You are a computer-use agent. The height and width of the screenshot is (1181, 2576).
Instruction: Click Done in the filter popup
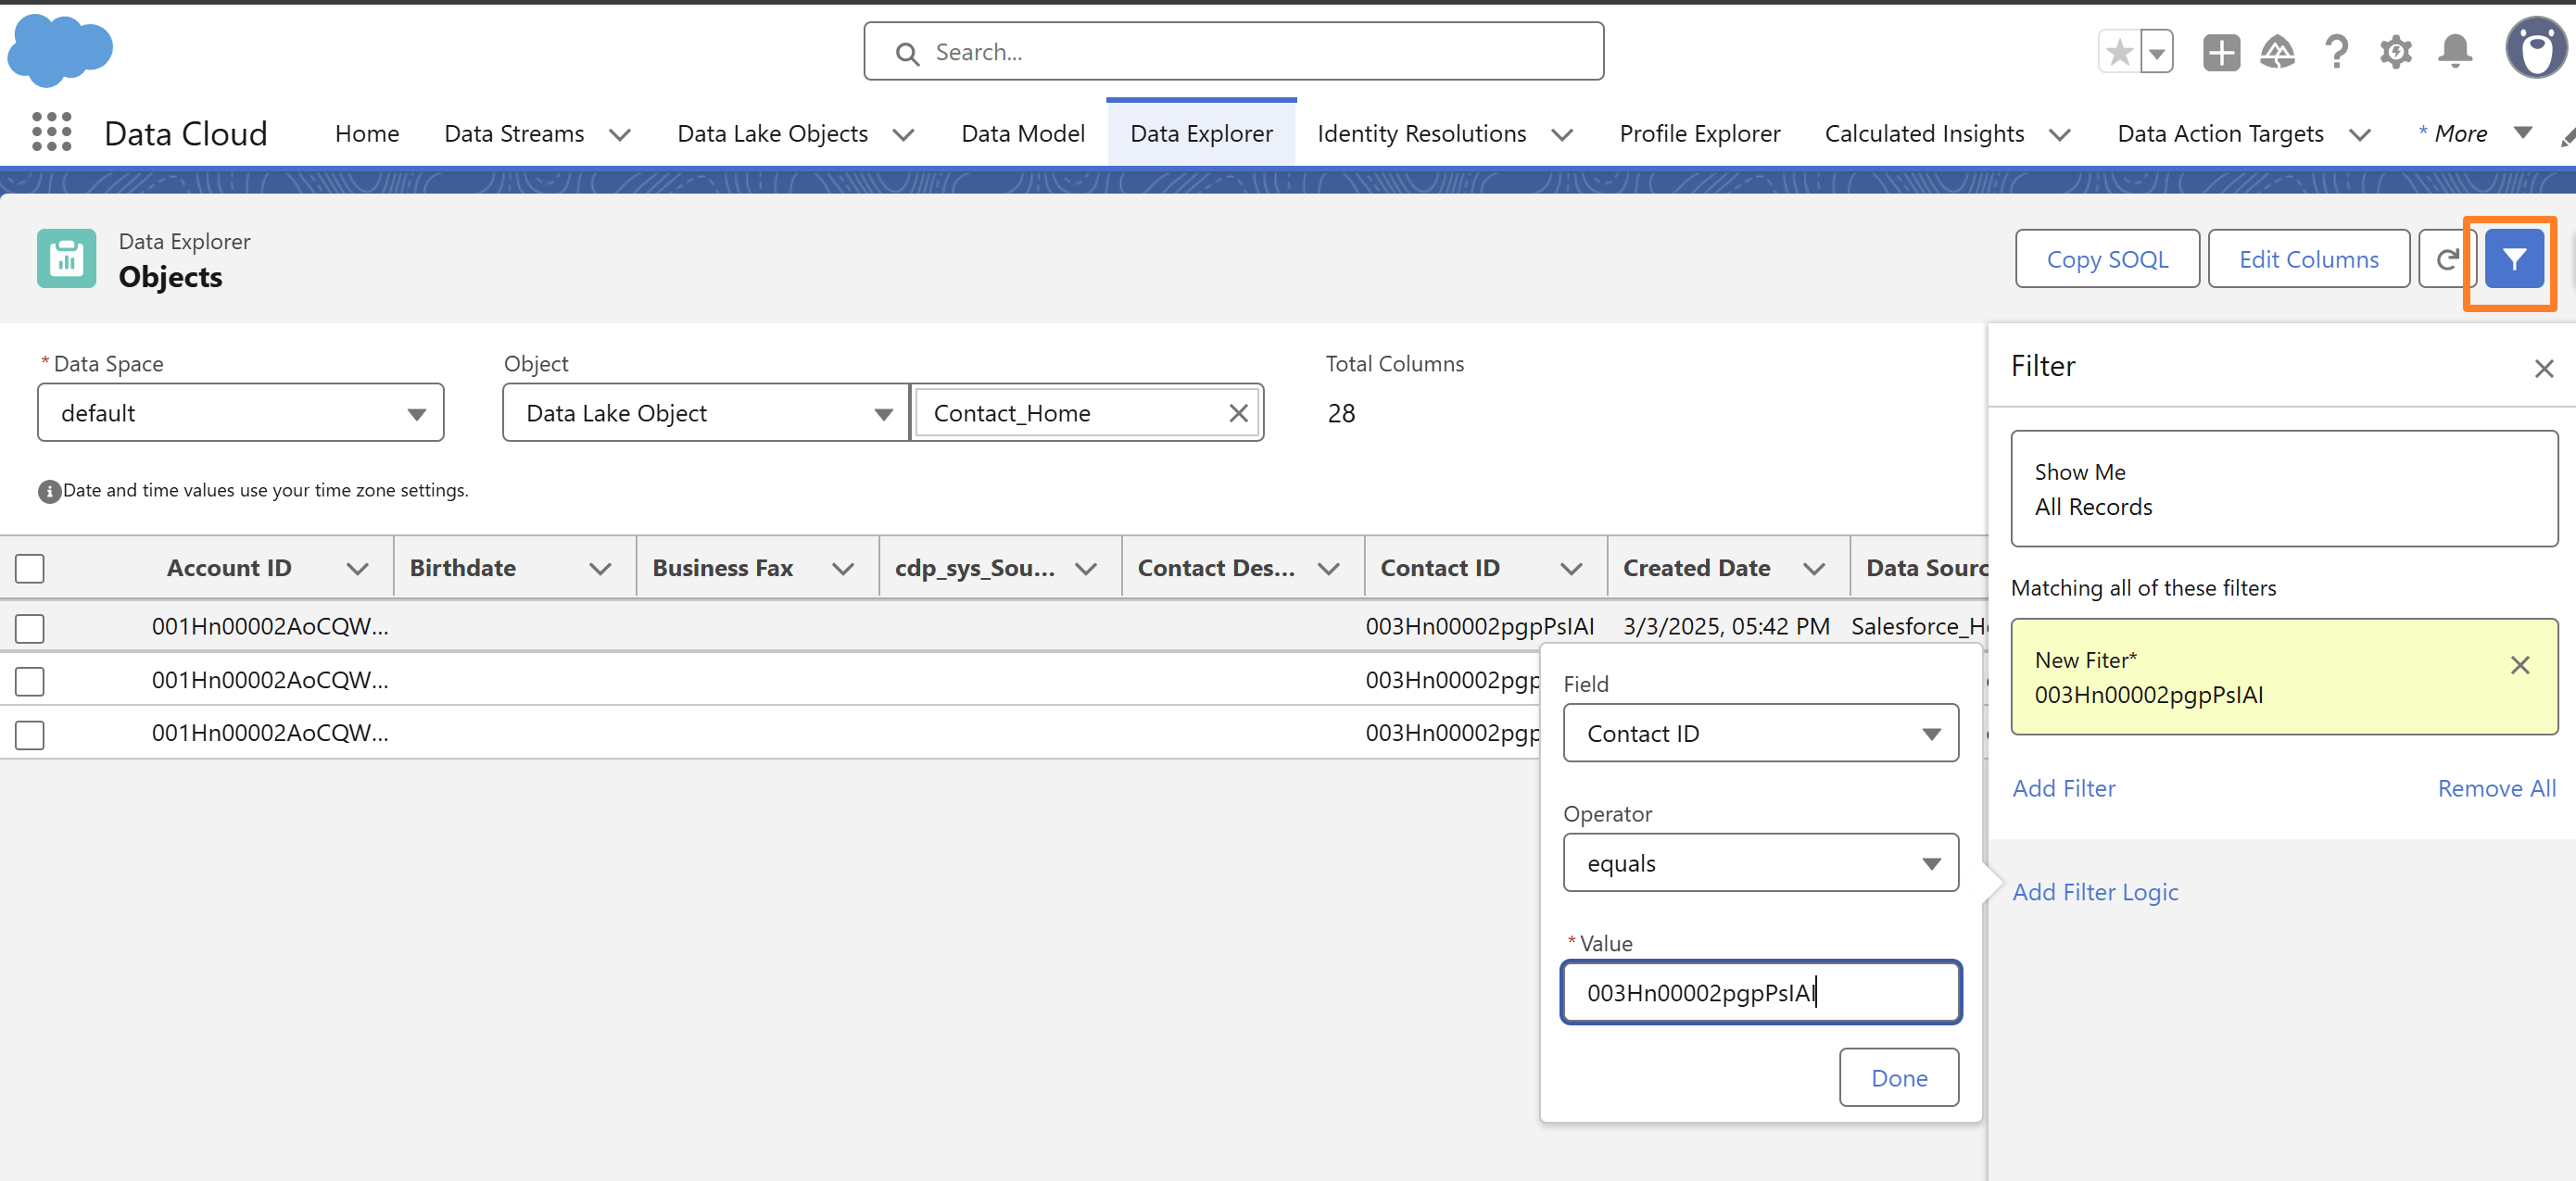[1898, 1078]
